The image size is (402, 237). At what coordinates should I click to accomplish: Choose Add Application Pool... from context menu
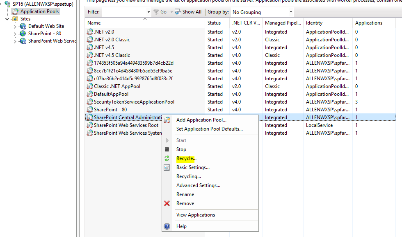(x=201, y=120)
